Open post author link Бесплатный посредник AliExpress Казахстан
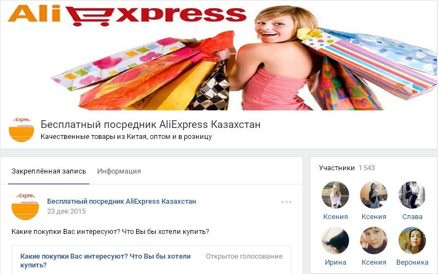 [121, 202]
